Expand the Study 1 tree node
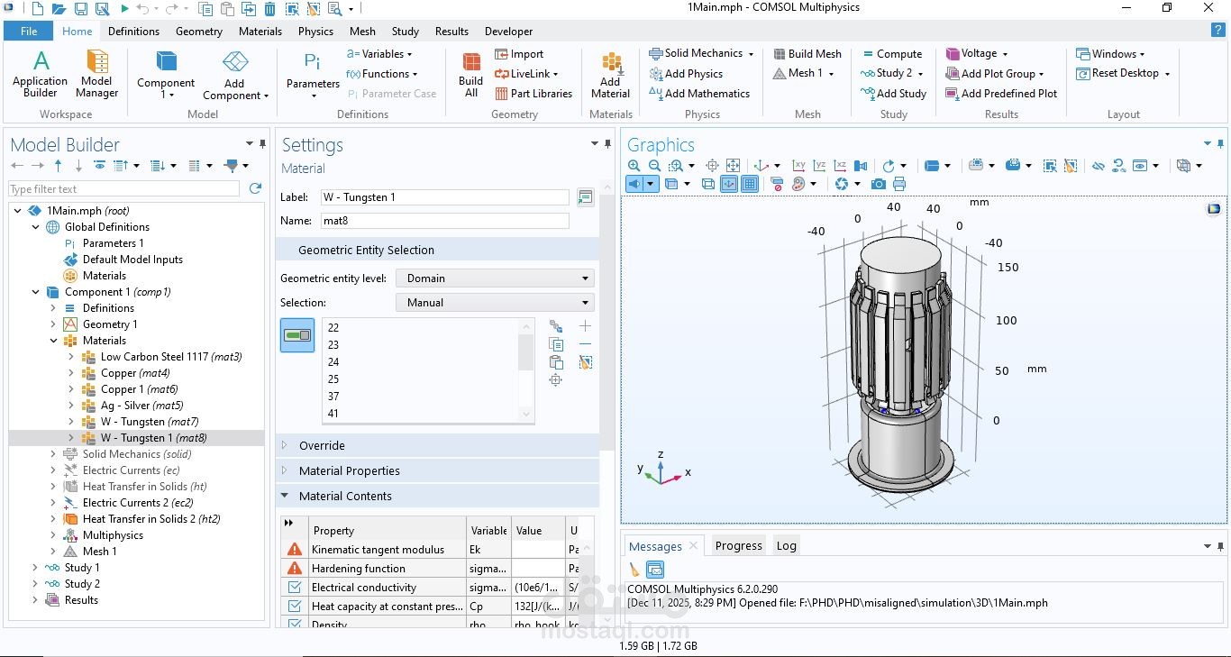 (35, 568)
